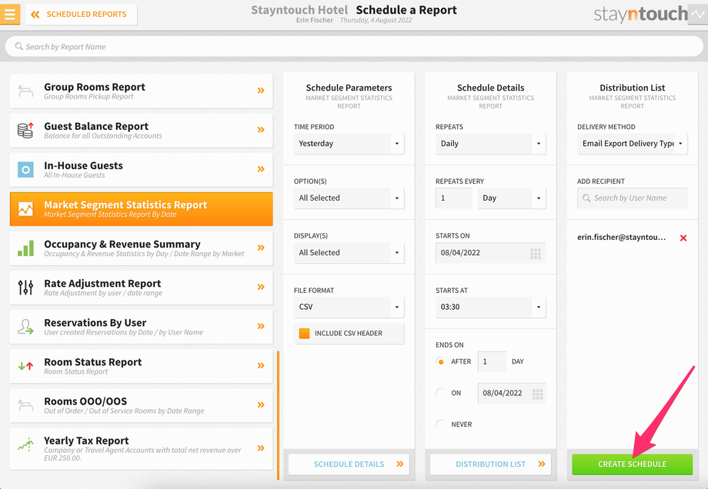Viewport: 708px width, 489px height.
Task: Open the Starts At 03:30 dropdown
Action: click(x=491, y=308)
